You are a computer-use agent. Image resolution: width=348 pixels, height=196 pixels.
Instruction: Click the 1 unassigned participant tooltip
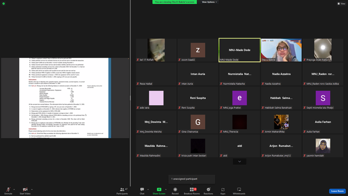[x=192, y=179]
